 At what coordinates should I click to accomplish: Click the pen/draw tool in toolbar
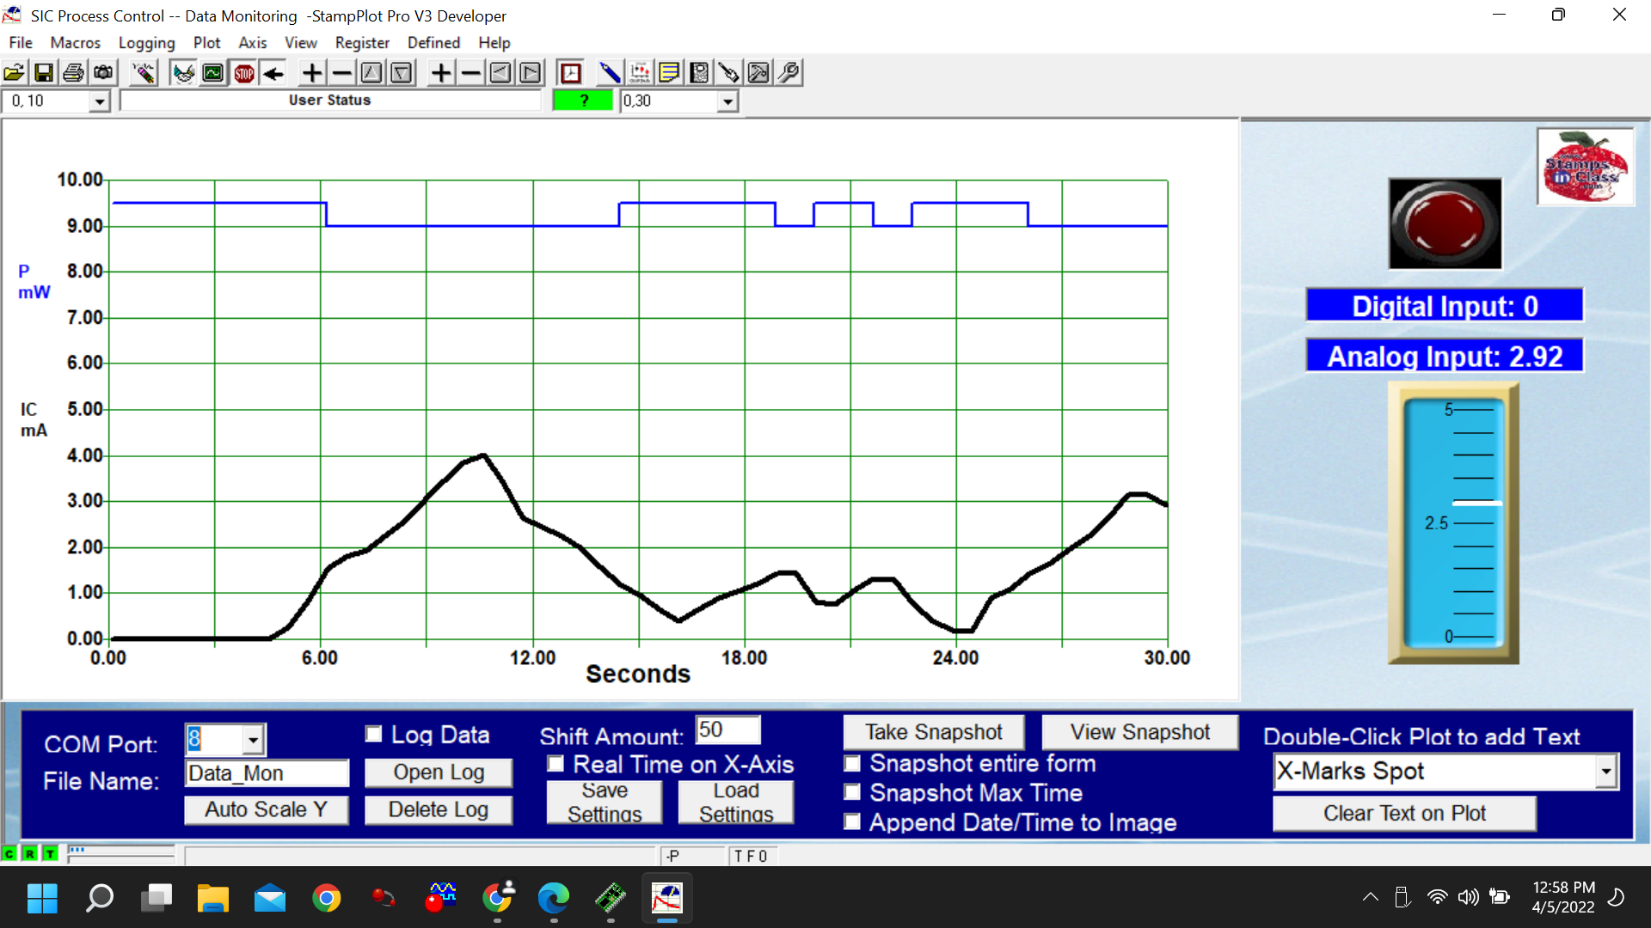tap(609, 72)
